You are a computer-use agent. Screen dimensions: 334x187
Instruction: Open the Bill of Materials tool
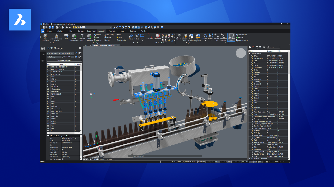coord(191,37)
